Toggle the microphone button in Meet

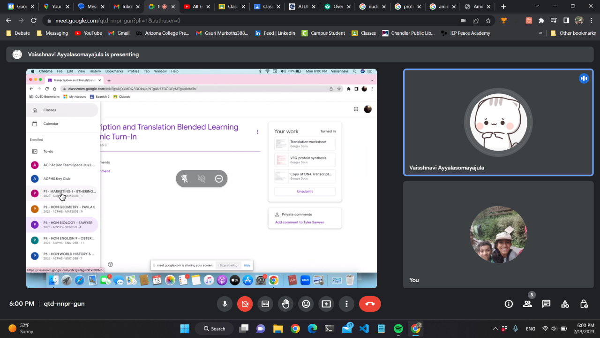click(225, 304)
